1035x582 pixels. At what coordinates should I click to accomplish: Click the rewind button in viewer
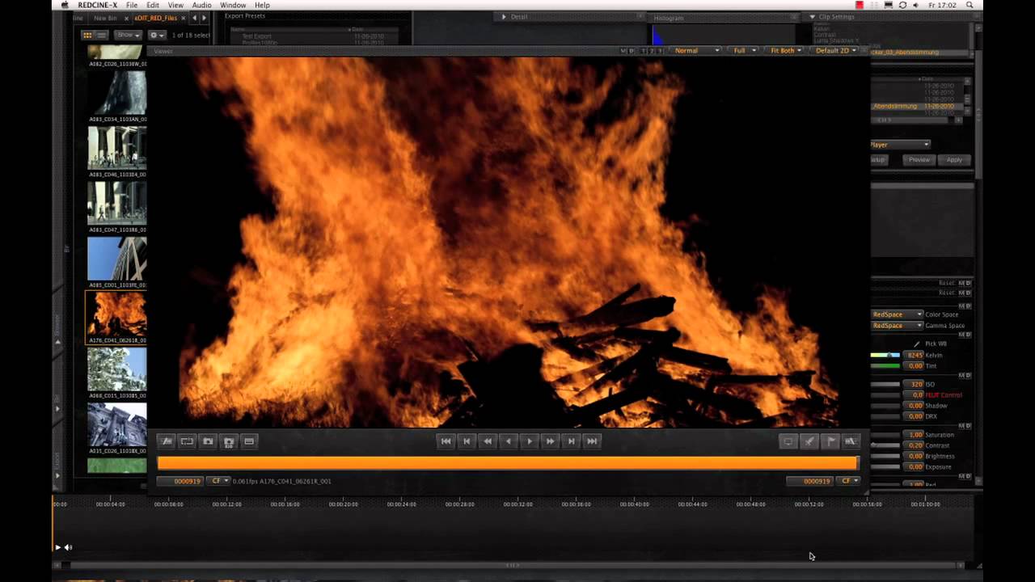point(488,441)
